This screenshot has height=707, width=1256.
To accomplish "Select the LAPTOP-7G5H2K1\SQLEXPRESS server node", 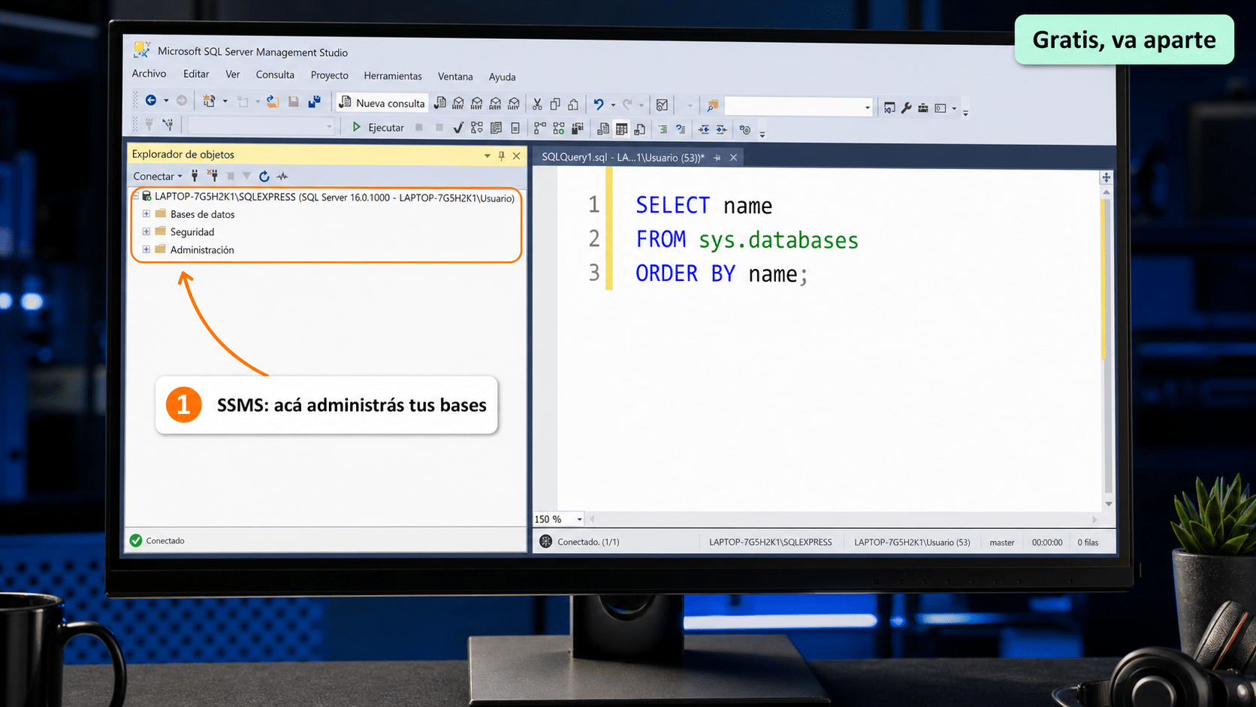I will pyautogui.click(x=328, y=197).
